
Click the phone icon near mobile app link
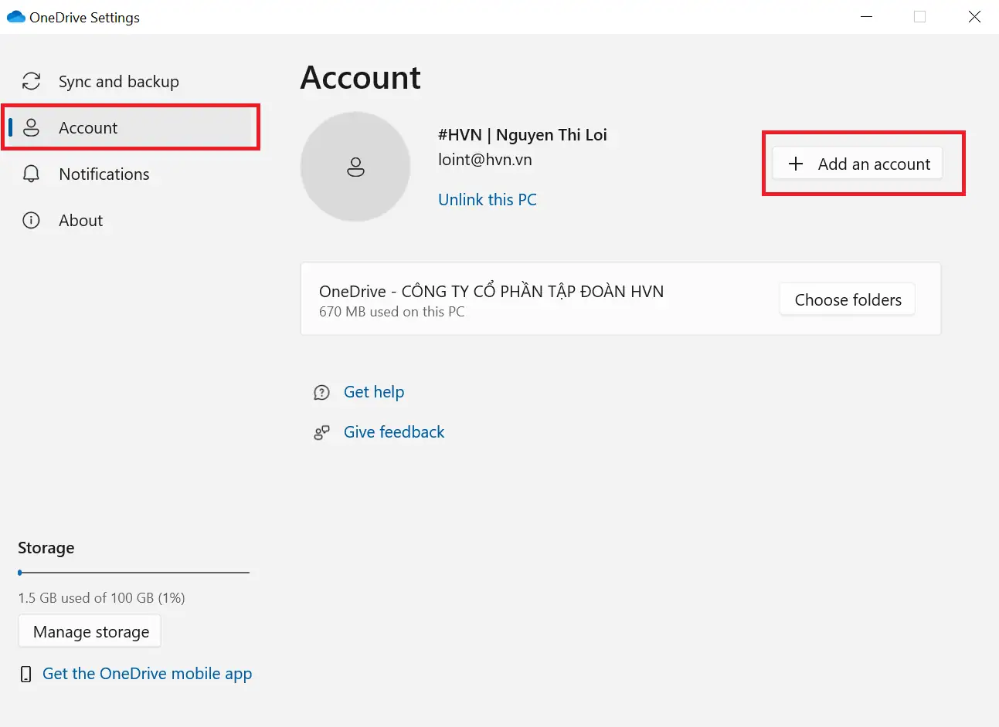coord(25,673)
